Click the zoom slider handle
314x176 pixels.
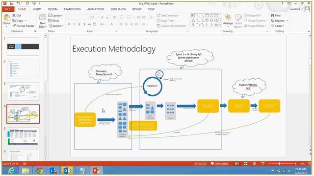279,164
